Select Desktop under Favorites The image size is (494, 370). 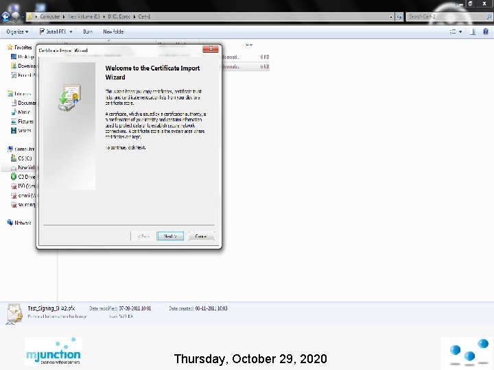tap(27, 57)
